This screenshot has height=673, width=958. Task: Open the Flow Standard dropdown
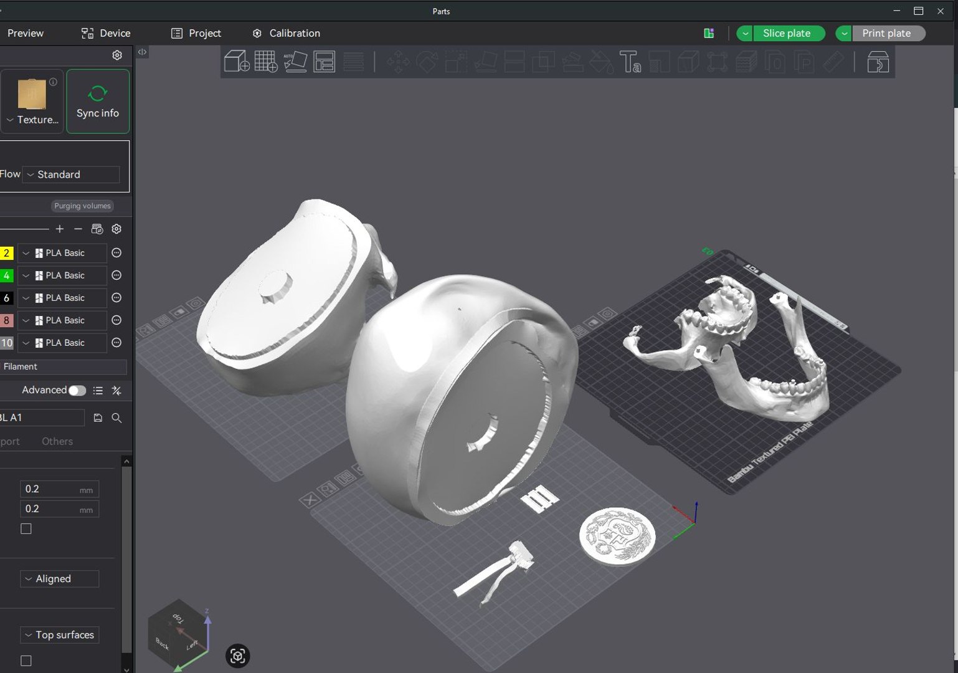coord(71,174)
